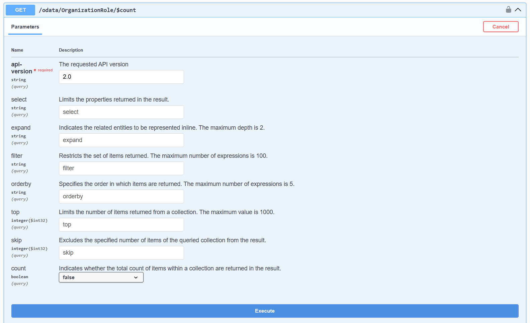This screenshot has height=323, width=530.
Task: Switch to the Parameters tab
Action: click(25, 27)
